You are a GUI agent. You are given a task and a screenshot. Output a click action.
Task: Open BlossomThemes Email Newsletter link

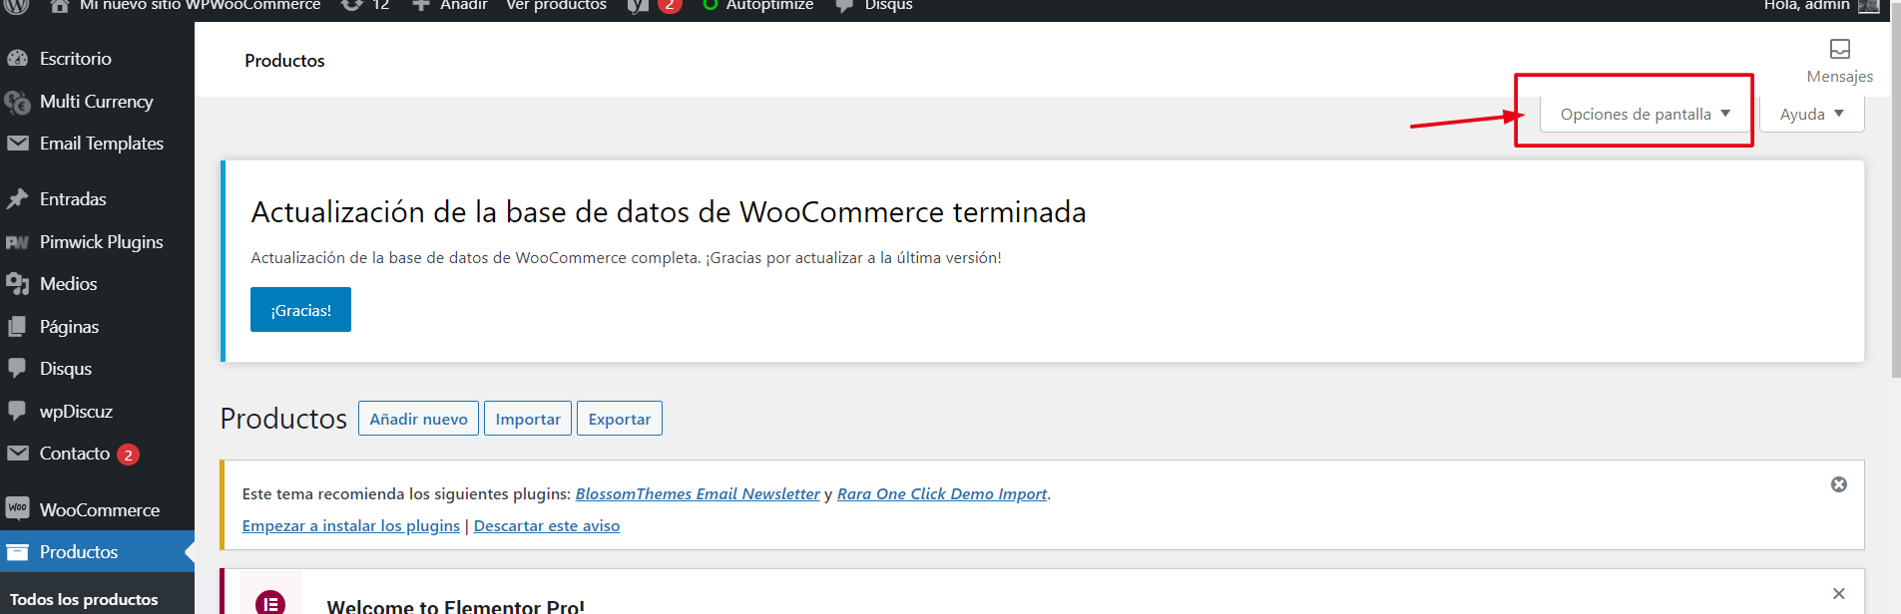click(698, 493)
